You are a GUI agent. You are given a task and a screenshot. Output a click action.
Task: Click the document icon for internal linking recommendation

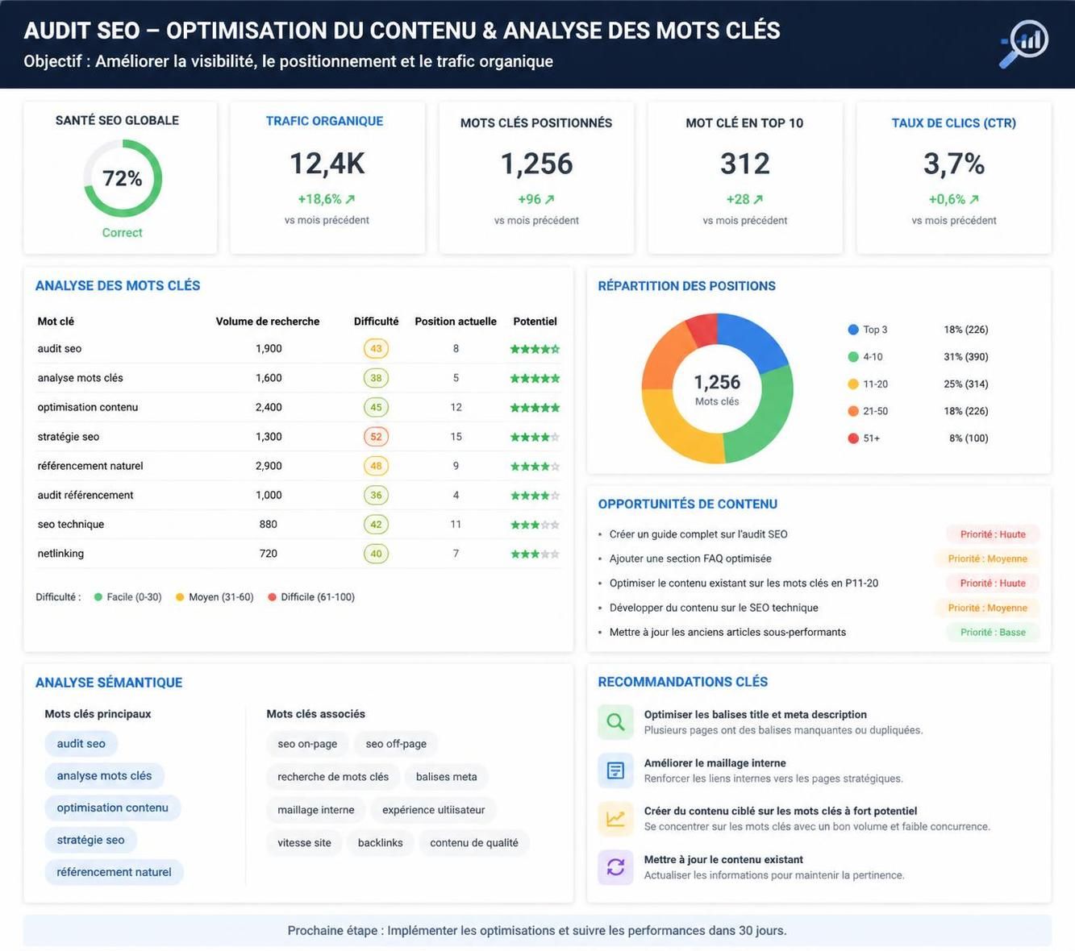click(x=615, y=770)
